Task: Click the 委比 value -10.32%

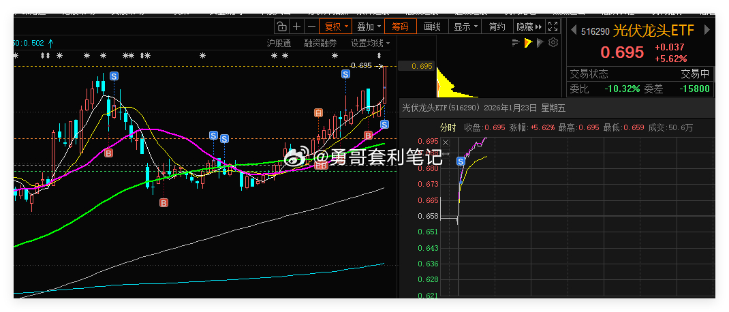Action: coord(622,89)
